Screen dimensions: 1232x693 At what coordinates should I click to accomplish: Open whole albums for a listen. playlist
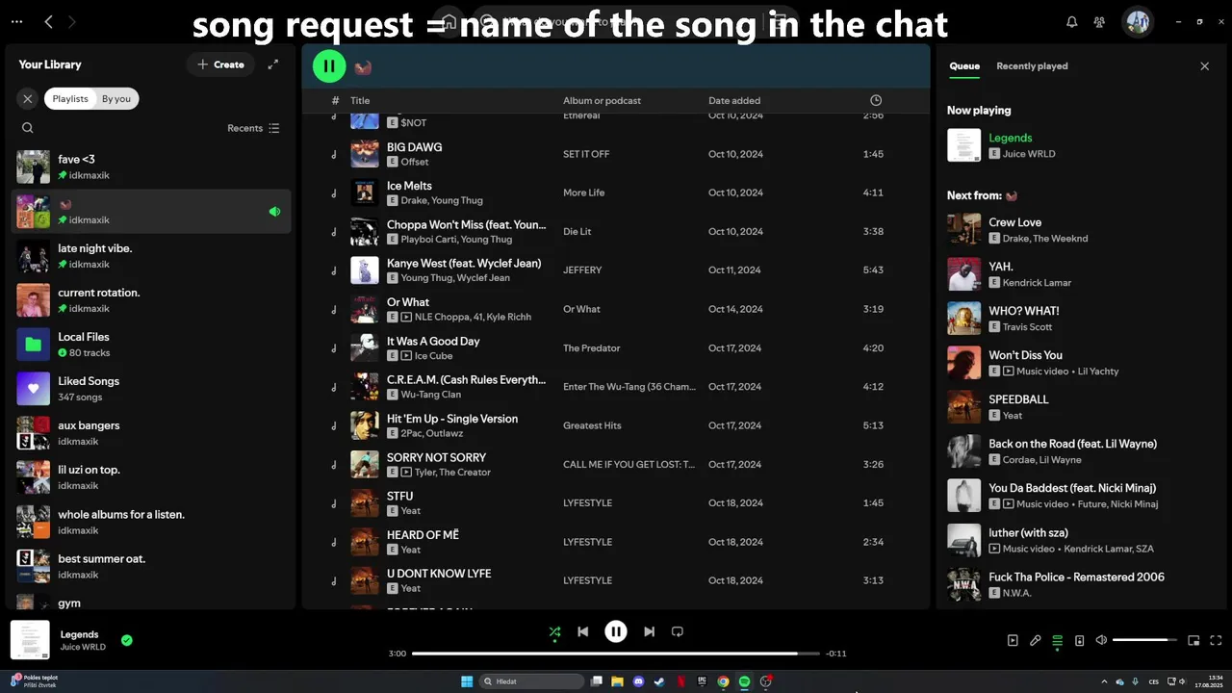pos(151,522)
